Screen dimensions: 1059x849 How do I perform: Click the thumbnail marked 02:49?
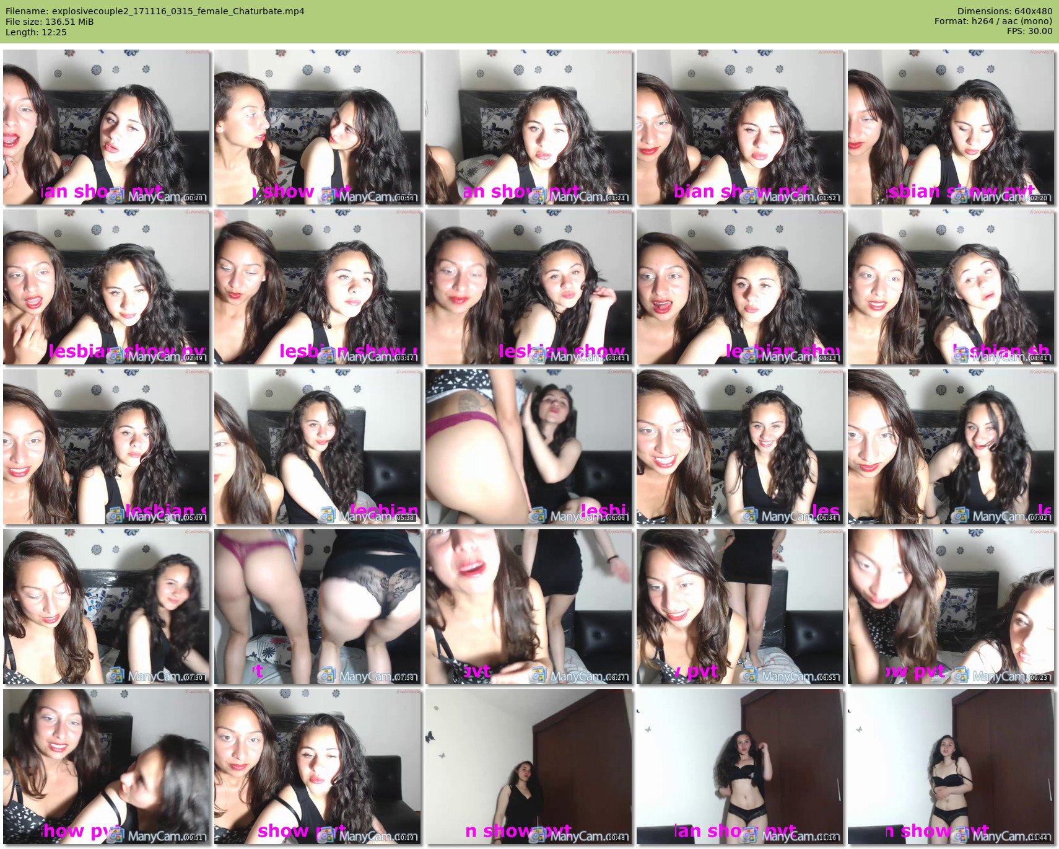point(107,287)
